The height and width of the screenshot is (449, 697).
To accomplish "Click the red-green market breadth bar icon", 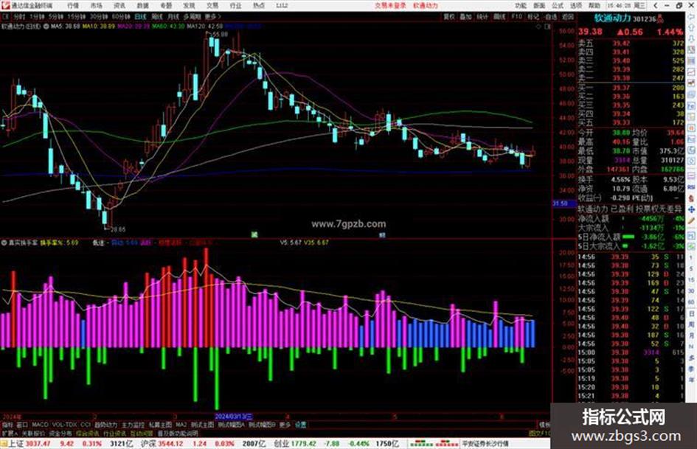I will (434, 444).
